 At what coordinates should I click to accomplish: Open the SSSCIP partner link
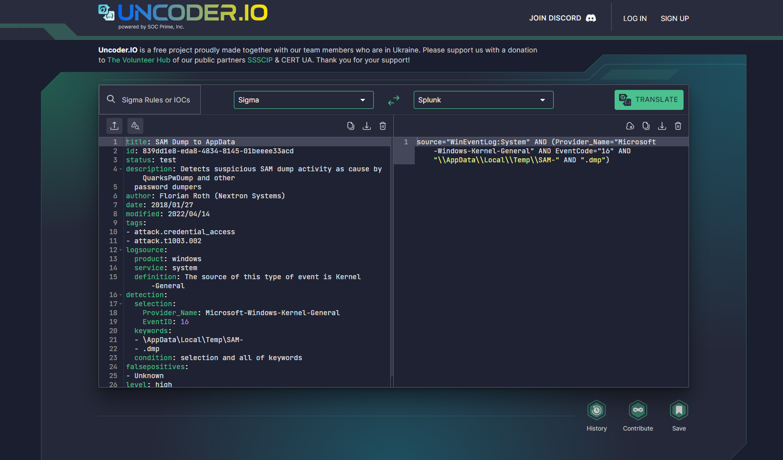tap(260, 60)
